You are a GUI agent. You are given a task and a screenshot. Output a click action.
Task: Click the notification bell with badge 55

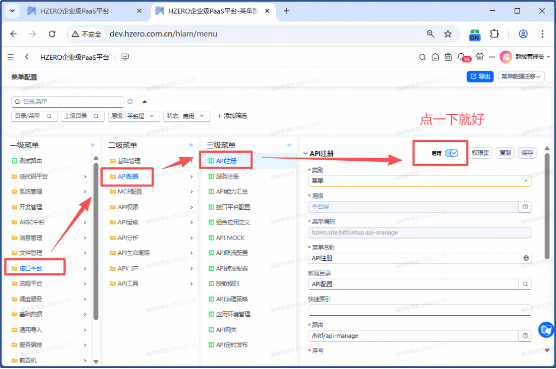click(x=462, y=57)
